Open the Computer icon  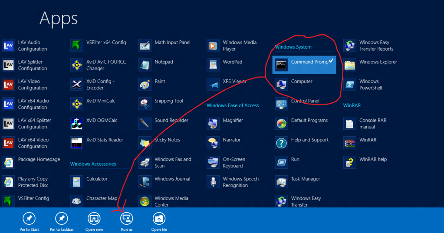pos(281,85)
